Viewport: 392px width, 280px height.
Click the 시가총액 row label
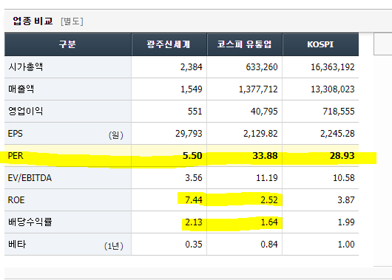(26, 67)
